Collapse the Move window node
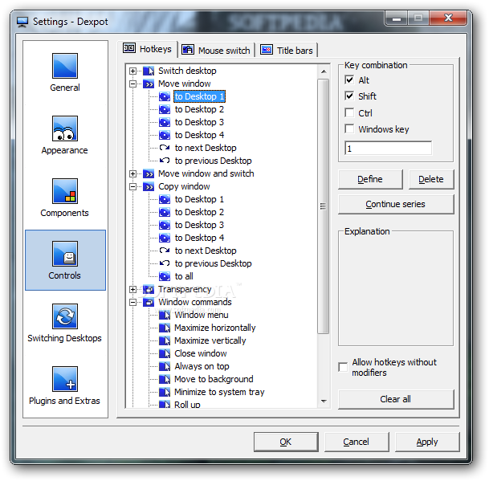This screenshot has height=481, width=489. click(132, 84)
